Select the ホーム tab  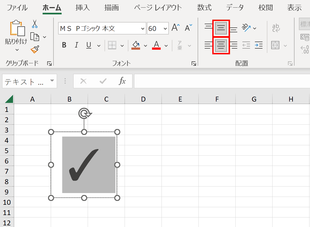(52, 8)
